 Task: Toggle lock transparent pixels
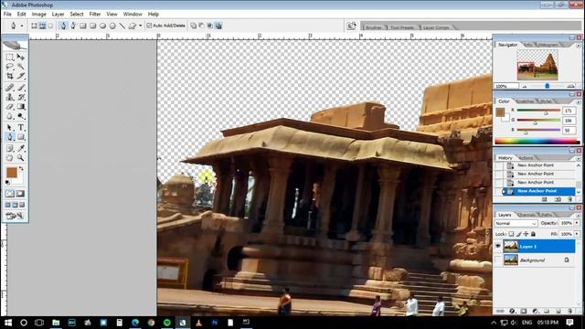pos(512,234)
